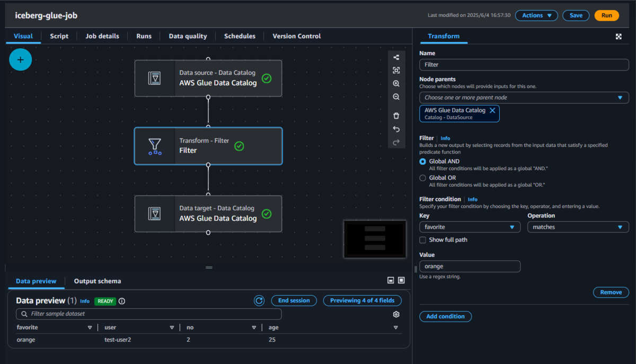Viewport: 636px width, 364px height.
Task: Click the orange Run button
Action: pos(607,15)
